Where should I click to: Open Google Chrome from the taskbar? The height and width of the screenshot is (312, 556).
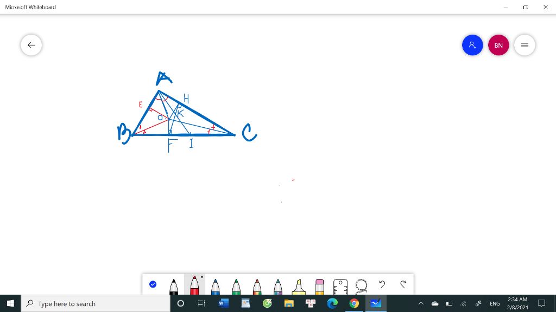click(x=354, y=303)
